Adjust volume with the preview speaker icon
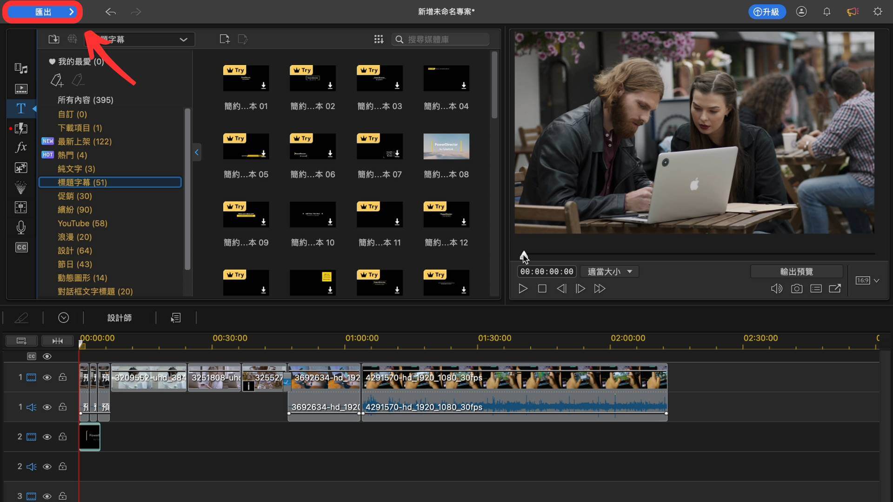 pos(776,289)
